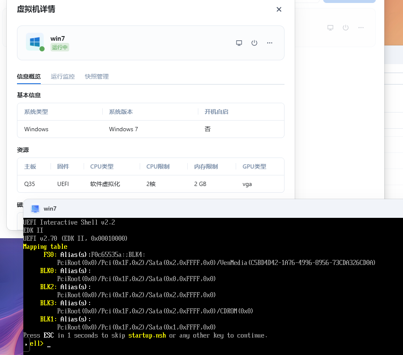Click the power icon in win7 details header
403x355 pixels.
[254, 43]
